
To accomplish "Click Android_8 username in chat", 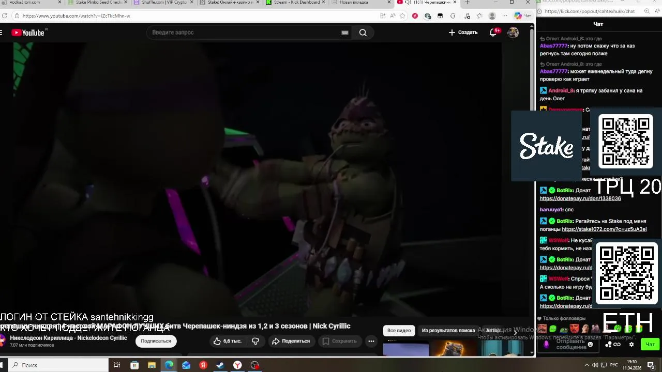I will coord(561,90).
